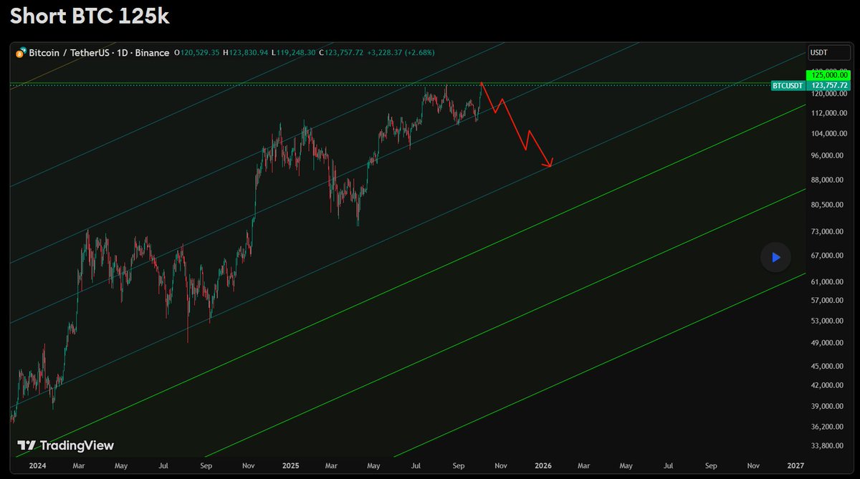Image resolution: width=860 pixels, height=479 pixels.
Task: Click the 112,000.00 price axis label
Action: (x=829, y=113)
